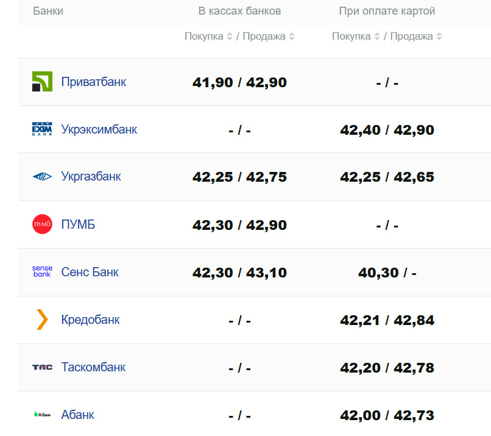Open the Сенс Банк link
Viewport: 491px width, 436px height.
click(x=90, y=272)
